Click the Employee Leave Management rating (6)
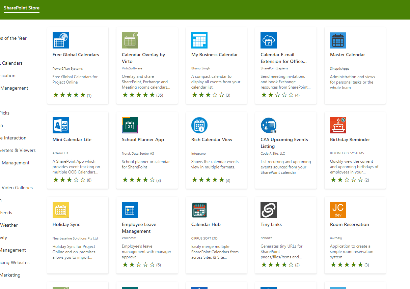The height and width of the screenshot is (289, 410). (x=141, y=265)
